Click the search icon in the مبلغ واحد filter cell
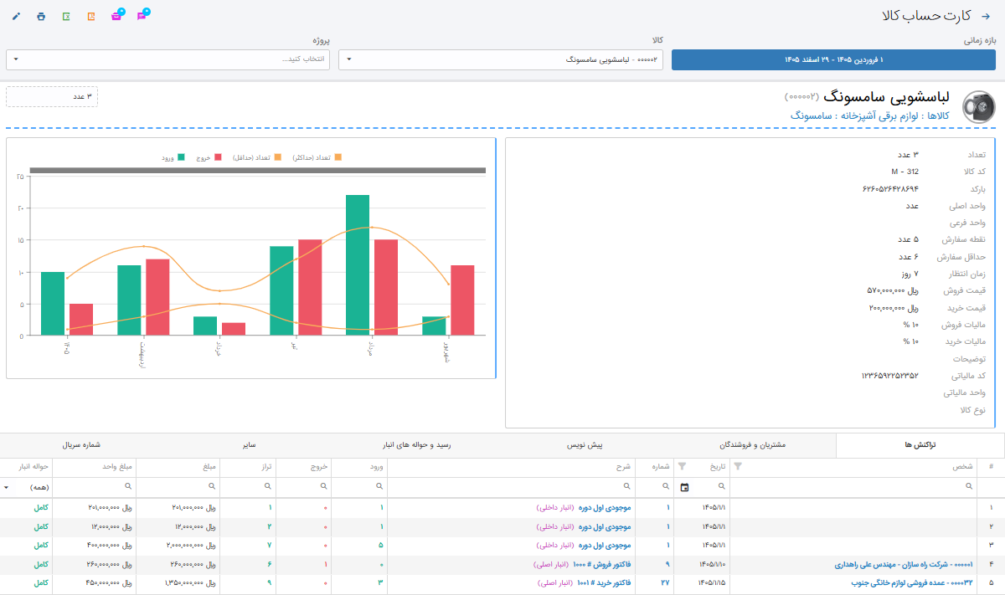Screen dimensions: 1005x595 coord(127,486)
